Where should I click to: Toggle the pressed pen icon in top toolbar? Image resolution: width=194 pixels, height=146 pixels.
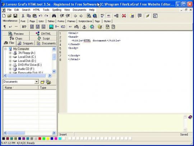148,16
